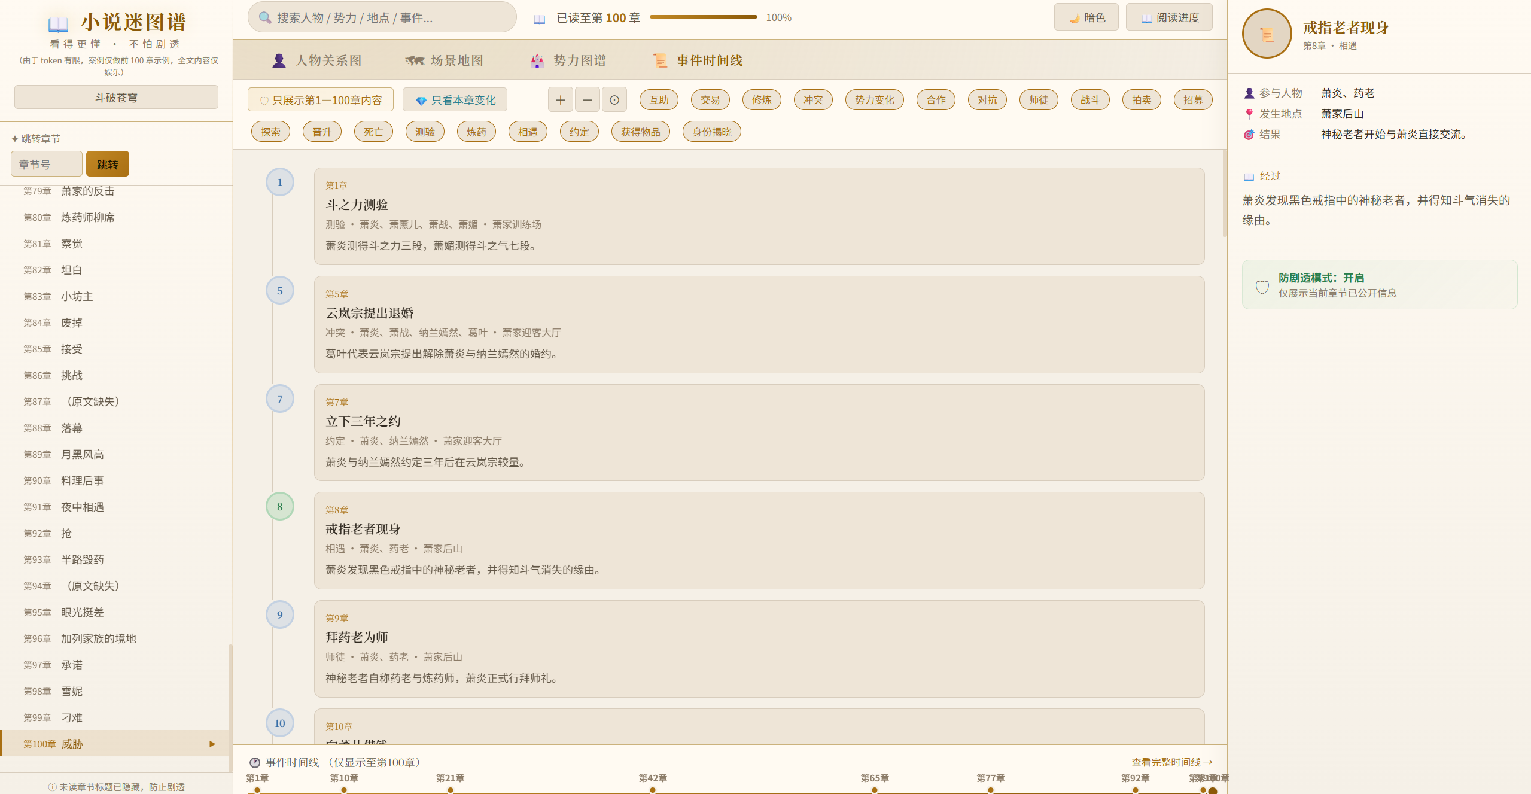Click the arrow icon on 第100章 威胁 row
Screen dimensions: 1531x794
pos(212,744)
